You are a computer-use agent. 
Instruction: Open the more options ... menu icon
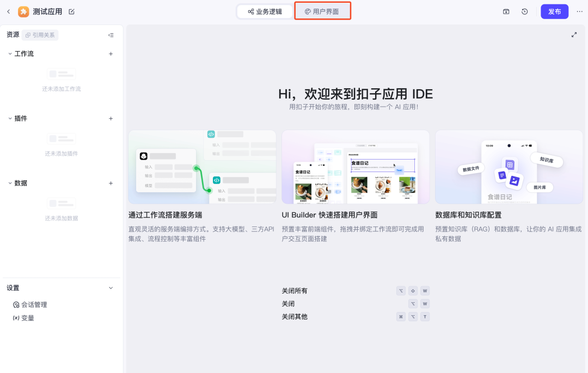coord(579,11)
